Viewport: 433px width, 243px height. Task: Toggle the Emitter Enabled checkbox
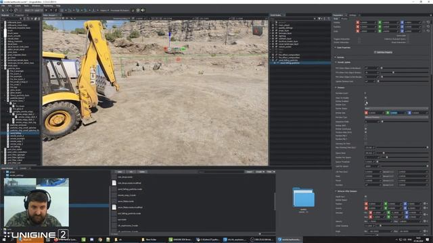click(x=365, y=101)
